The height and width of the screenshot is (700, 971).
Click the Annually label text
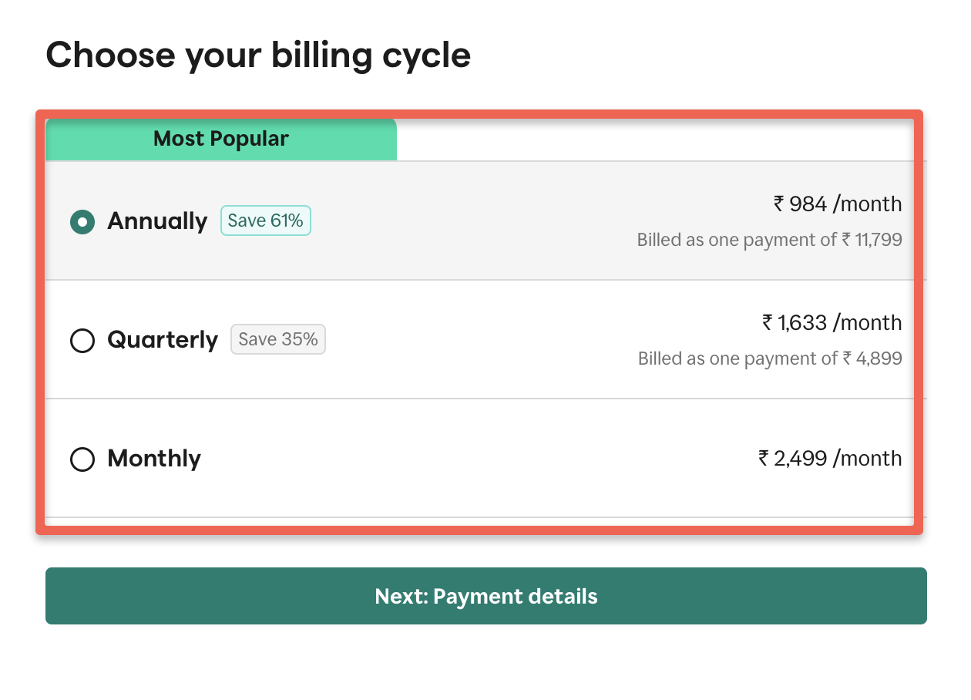157,222
